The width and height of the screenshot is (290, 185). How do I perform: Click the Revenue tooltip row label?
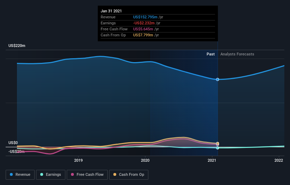pyautogui.click(x=108, y=17)
